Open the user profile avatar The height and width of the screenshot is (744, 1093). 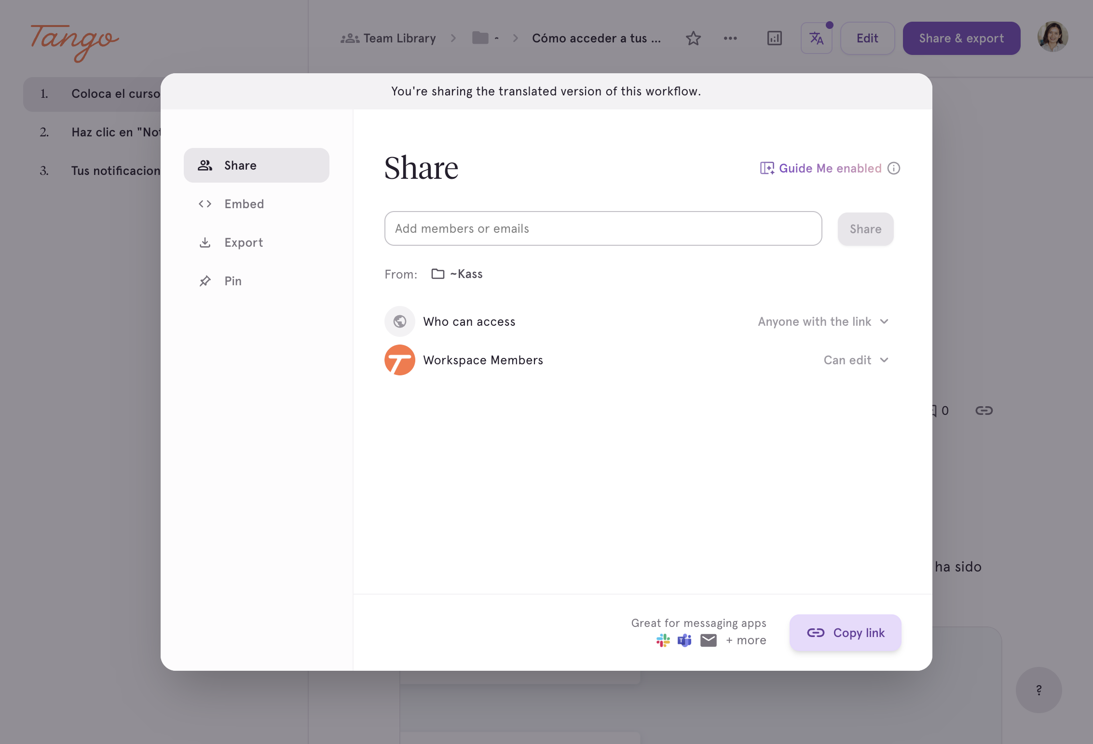pyautogui.click(x=1052, y=37)
